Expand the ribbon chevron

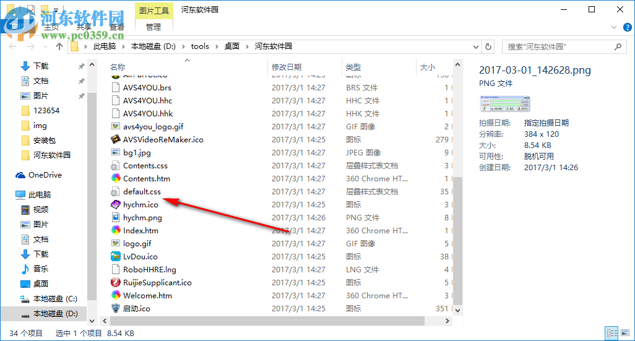[x=614, y=27]
